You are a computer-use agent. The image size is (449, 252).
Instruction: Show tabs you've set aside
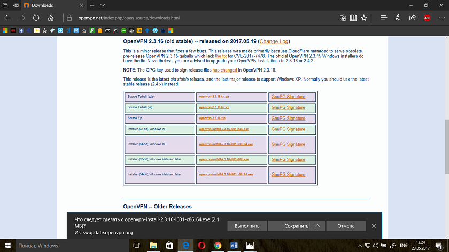5,5
